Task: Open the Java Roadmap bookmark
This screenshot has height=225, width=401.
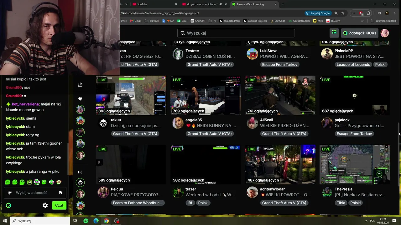Action: (x=229, y=21)
